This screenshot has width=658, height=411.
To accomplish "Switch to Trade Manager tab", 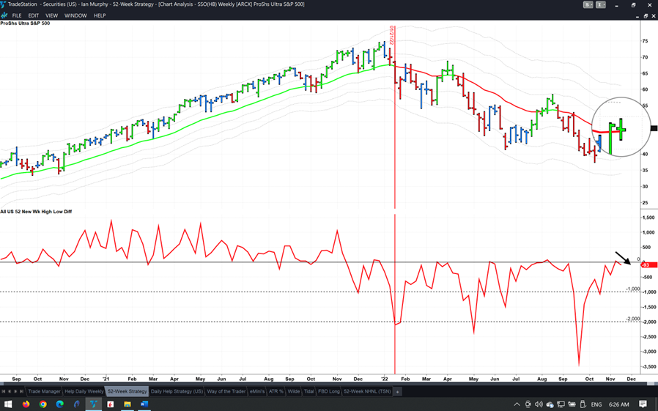I will click(x=44, y=392).
